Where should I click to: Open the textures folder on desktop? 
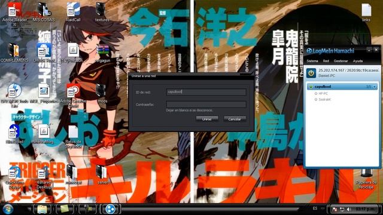[102, 12]
